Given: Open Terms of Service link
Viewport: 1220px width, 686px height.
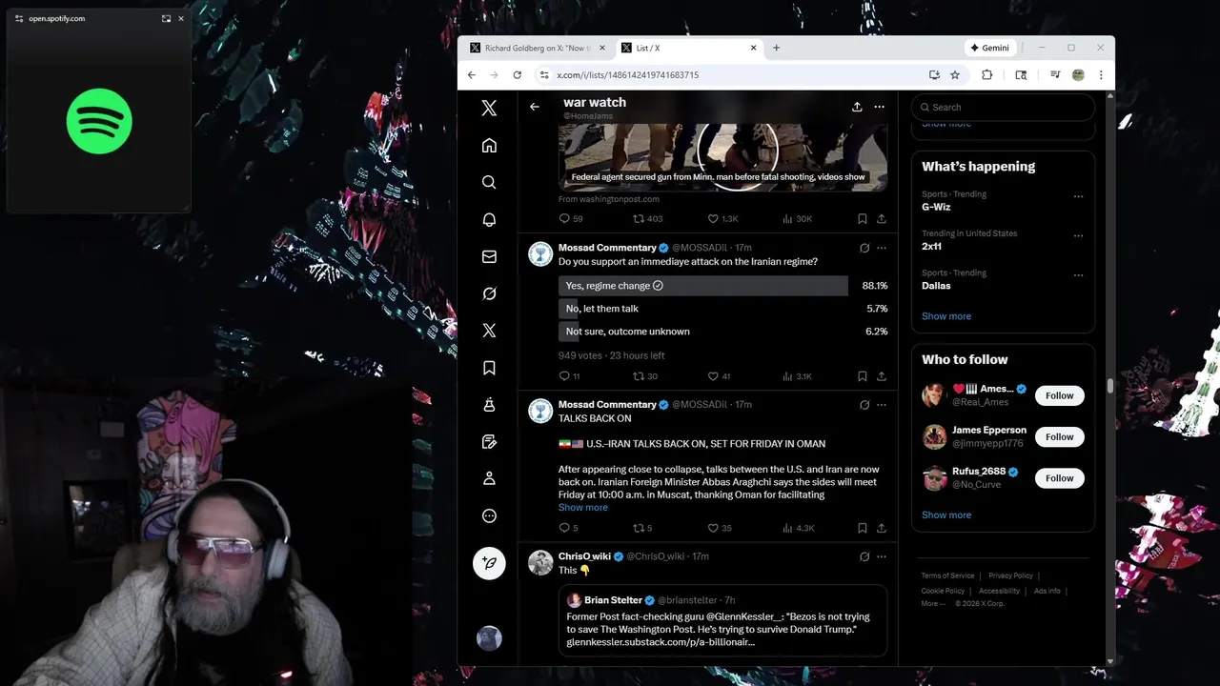Looking at the screenshot, I should pyautogui.click(x=947, y=575).
